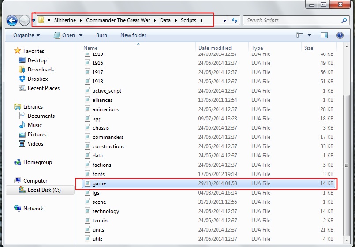Click Open in the toolbar
355x247 pixels.
pyautogui.click(x=65, y=35)
